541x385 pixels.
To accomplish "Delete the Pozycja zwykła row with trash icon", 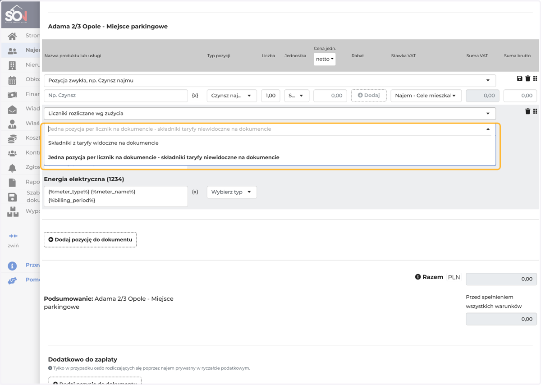I will click(528, 78).
